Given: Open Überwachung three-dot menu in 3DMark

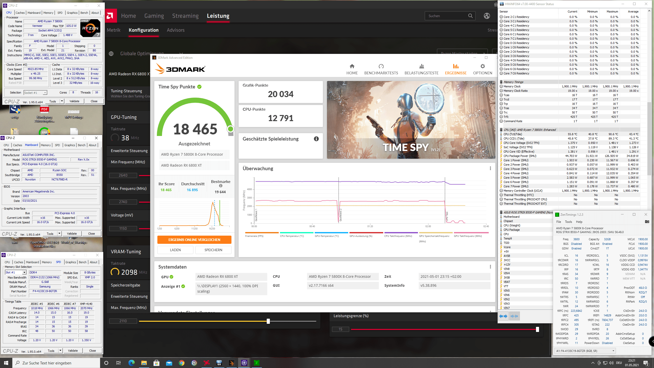Looking at the screenshot, I should 490,168.
